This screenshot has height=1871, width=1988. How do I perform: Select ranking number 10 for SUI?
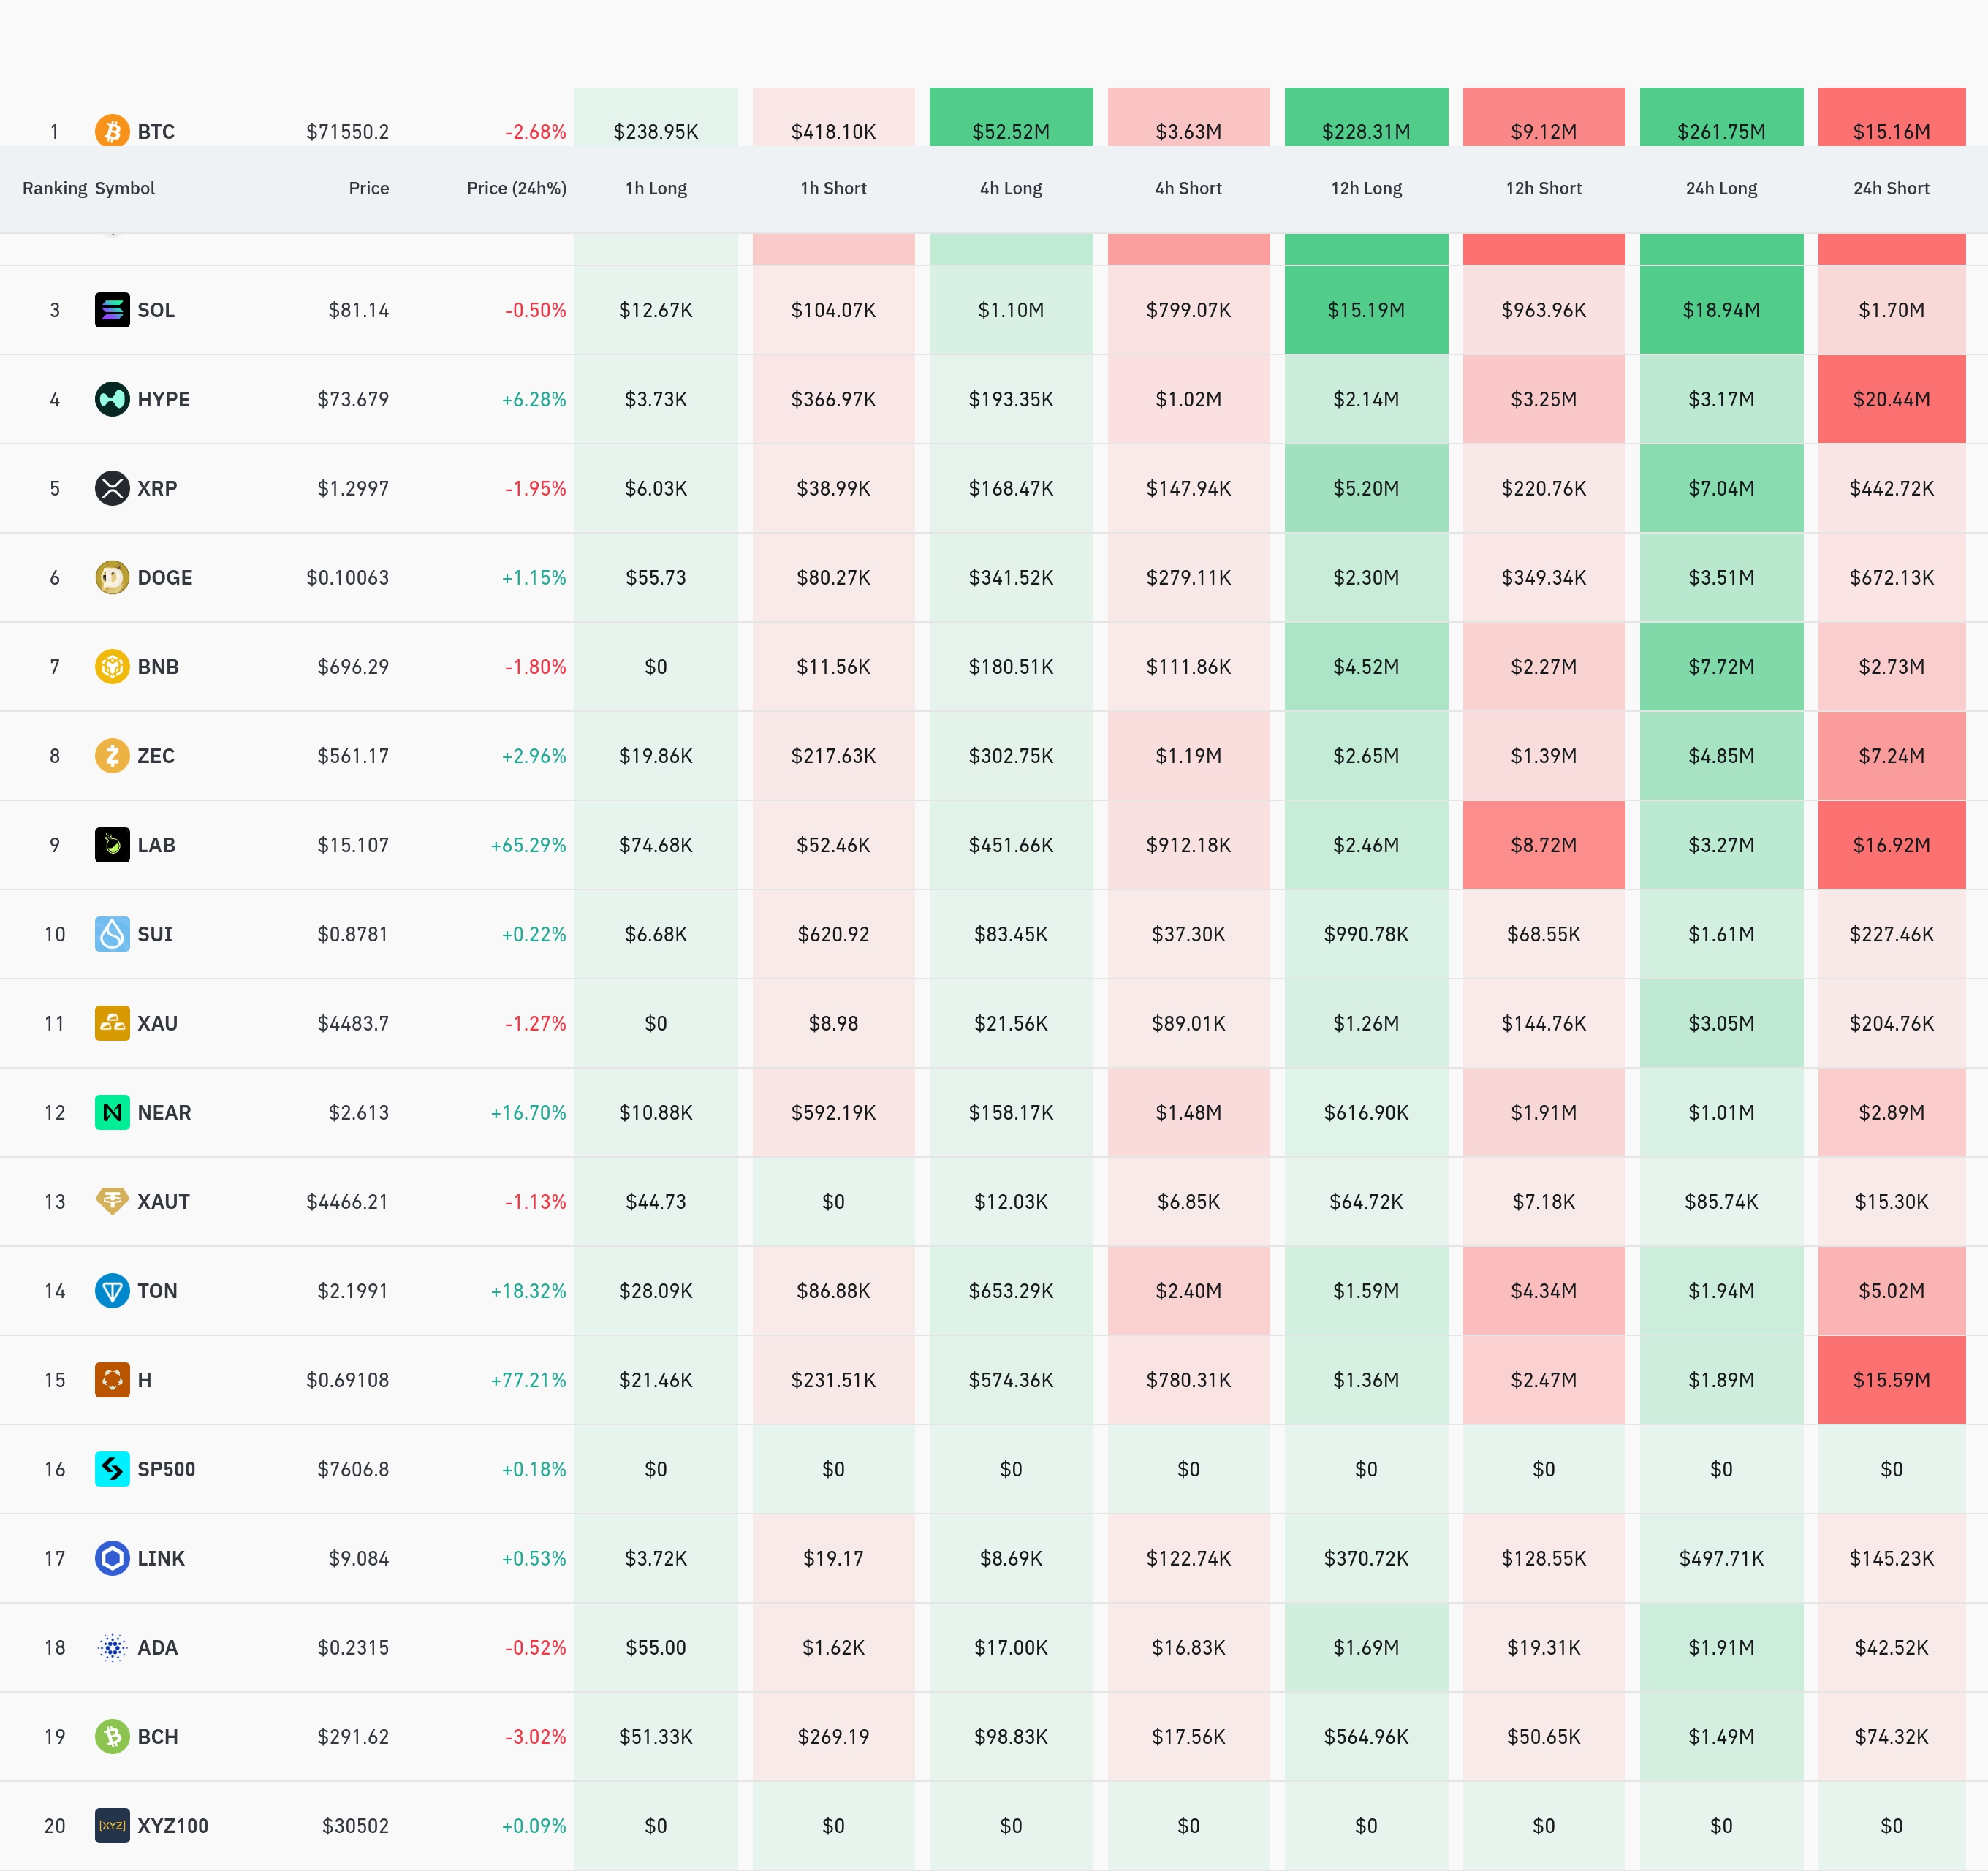[55, 934]
